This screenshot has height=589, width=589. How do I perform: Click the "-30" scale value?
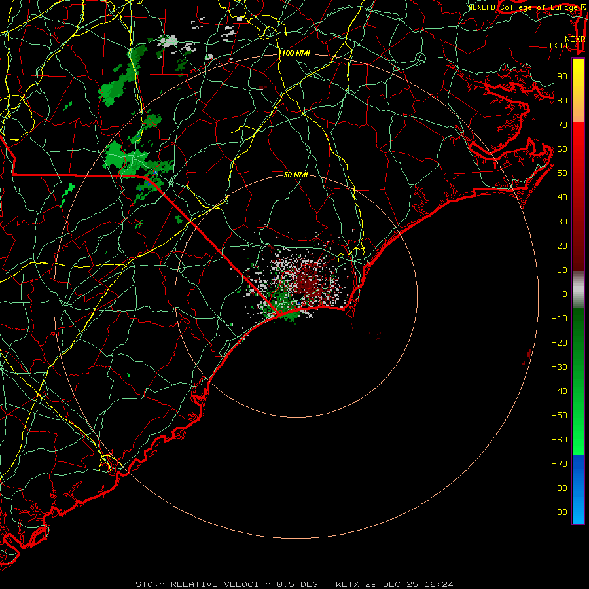coord(560,367)
